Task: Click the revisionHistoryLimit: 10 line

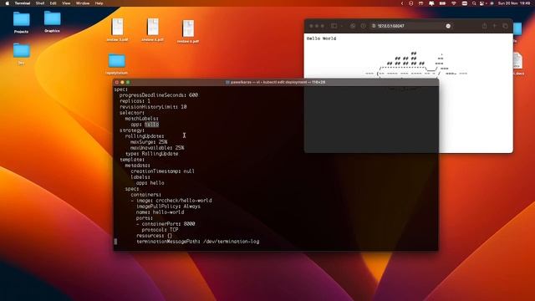Action: pyautogui.click(x=153, y=107)
